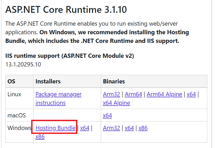Image resolution: width=216 pixels, height=148 pixels.
Task: Click the OS column header
Action: [x=12, y=81]
